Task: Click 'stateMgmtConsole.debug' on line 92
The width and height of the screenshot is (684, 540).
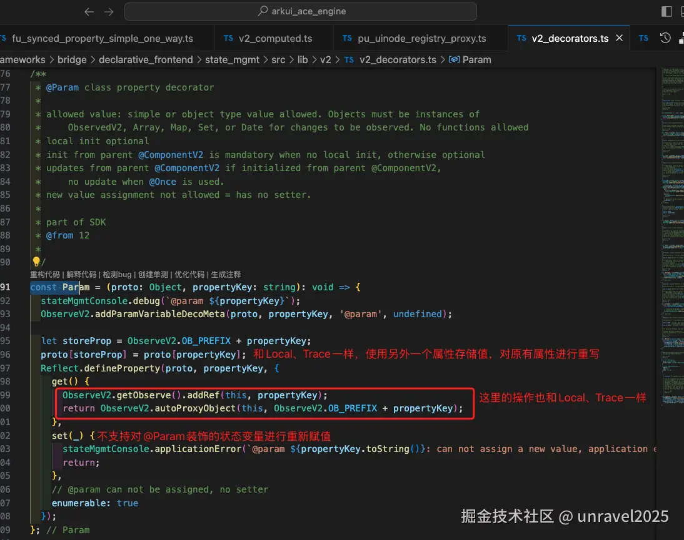Action: click(x=100, y=301)
